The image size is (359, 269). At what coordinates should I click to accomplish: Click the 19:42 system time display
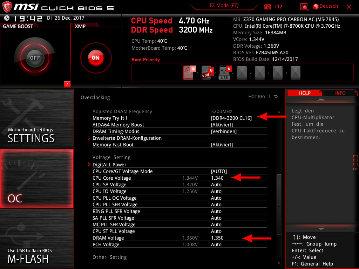coord(28,18)
